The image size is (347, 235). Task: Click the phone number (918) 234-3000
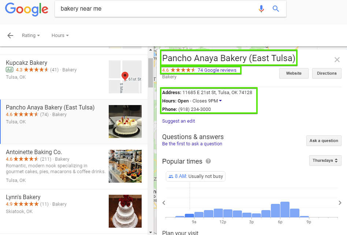[194, 109]
